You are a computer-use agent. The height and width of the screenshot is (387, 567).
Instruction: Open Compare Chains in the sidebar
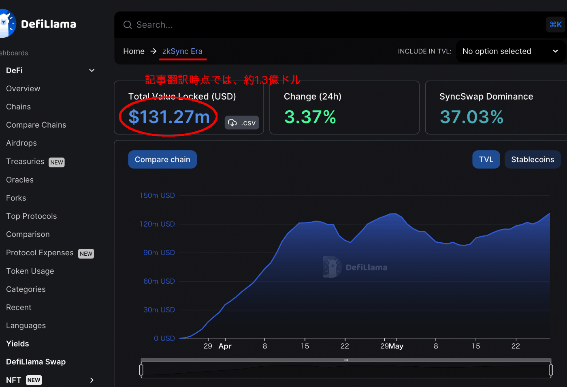36,125
